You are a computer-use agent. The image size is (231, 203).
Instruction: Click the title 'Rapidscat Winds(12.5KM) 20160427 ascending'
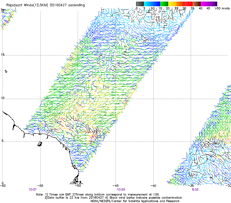coord(46,5)
